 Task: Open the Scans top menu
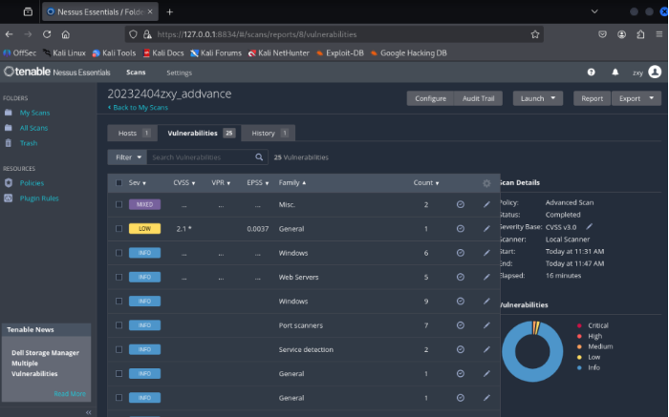pyautogui.click(x=136, y=73)
